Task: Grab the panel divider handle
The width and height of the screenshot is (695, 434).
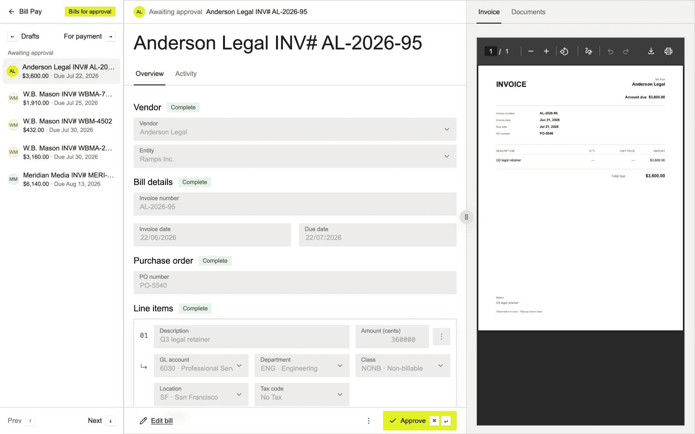Action: [x=466, y=217]
